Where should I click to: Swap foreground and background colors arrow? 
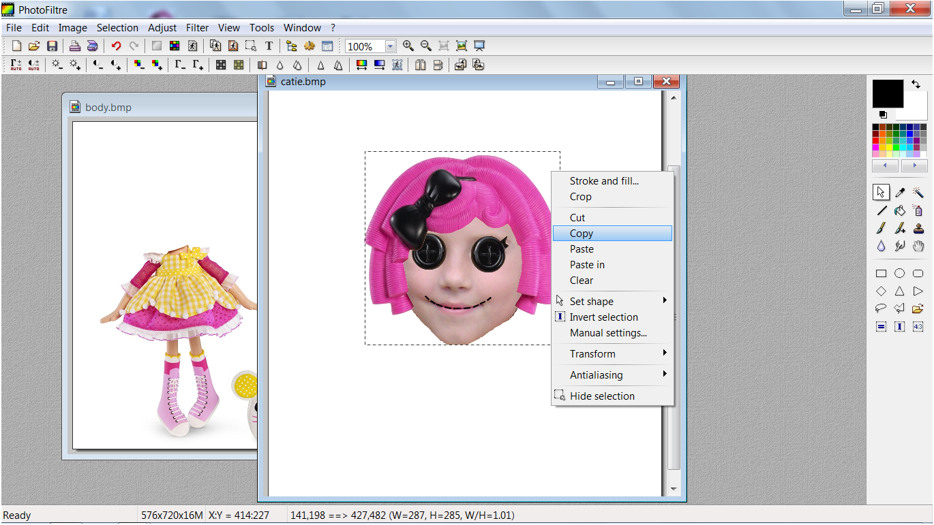[x=916, y=84]
